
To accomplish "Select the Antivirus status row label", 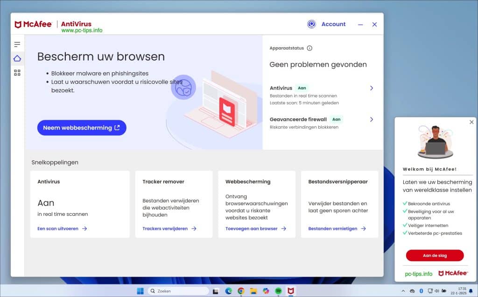I will (x=281, y=88).
